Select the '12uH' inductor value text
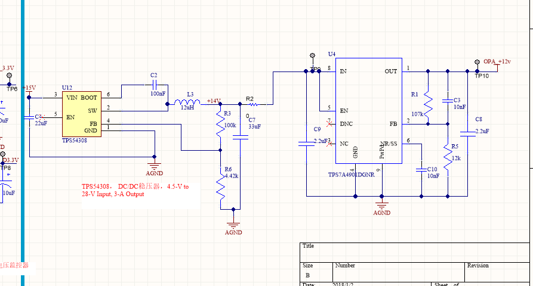The image size is (533, 286). click(x=187, y=107)
